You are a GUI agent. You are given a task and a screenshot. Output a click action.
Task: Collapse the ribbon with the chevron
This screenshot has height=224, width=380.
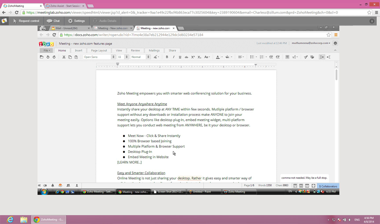[335, 50]
